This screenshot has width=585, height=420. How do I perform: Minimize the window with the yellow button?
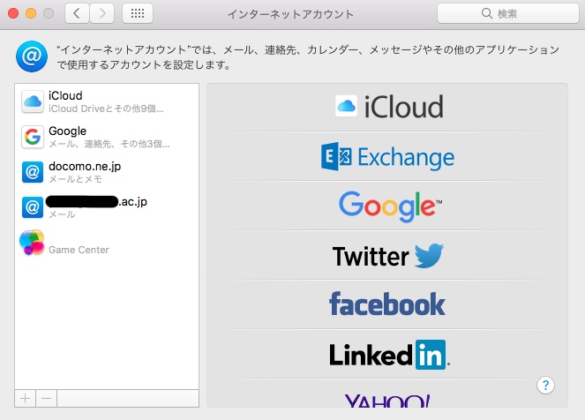coord(31,13)
